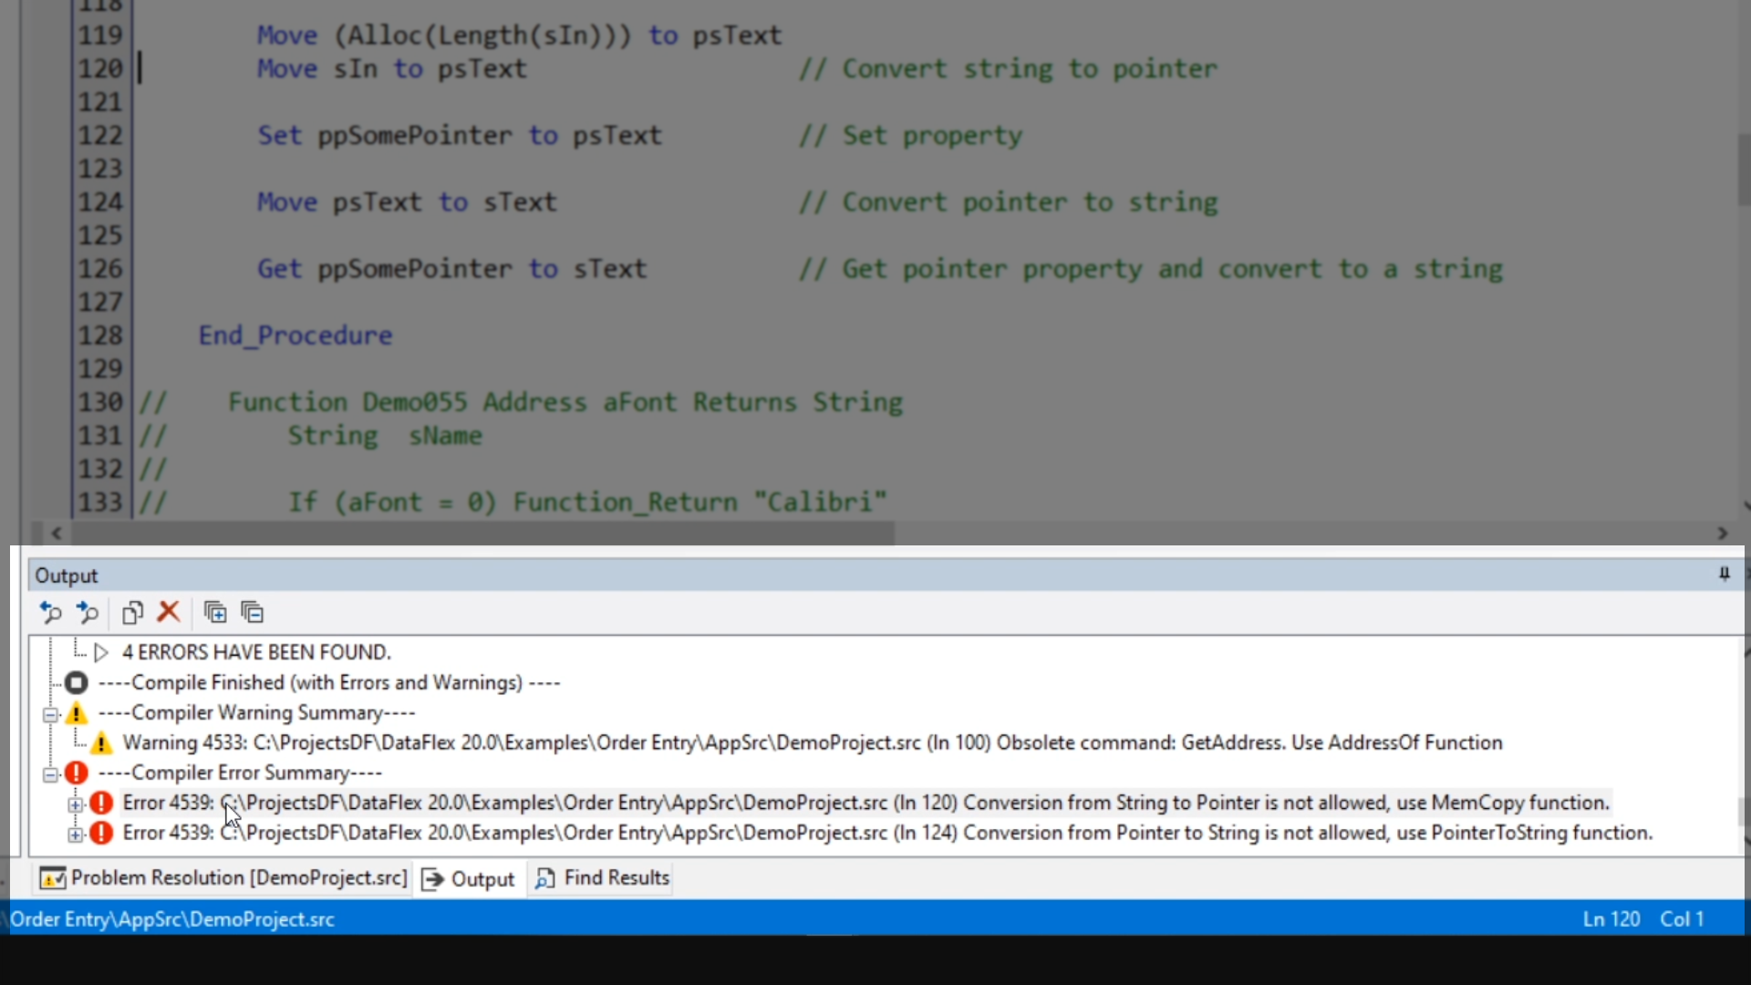
Task: Go to previous output message icon
Action: [x=50, y=612]
